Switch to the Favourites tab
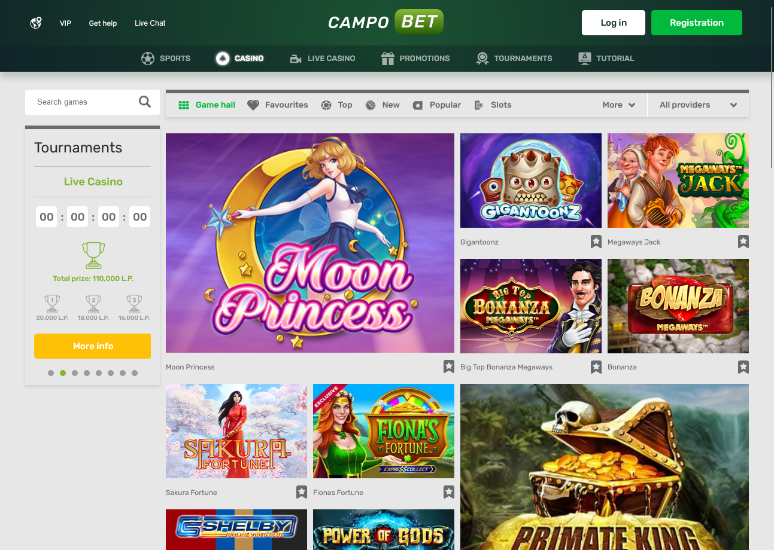 [278, 105]
